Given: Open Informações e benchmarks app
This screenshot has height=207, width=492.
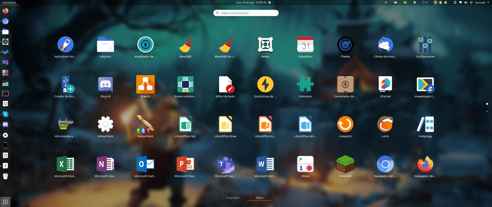Looking at the screenshot, I should click(x=65, y=124).
